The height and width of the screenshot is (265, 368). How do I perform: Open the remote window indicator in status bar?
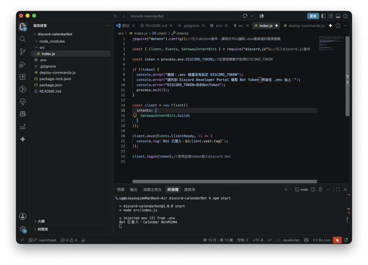pyautogui.click(x=22, y=240)
